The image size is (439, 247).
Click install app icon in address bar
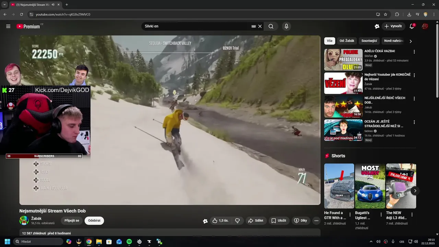tap(378, 14)
